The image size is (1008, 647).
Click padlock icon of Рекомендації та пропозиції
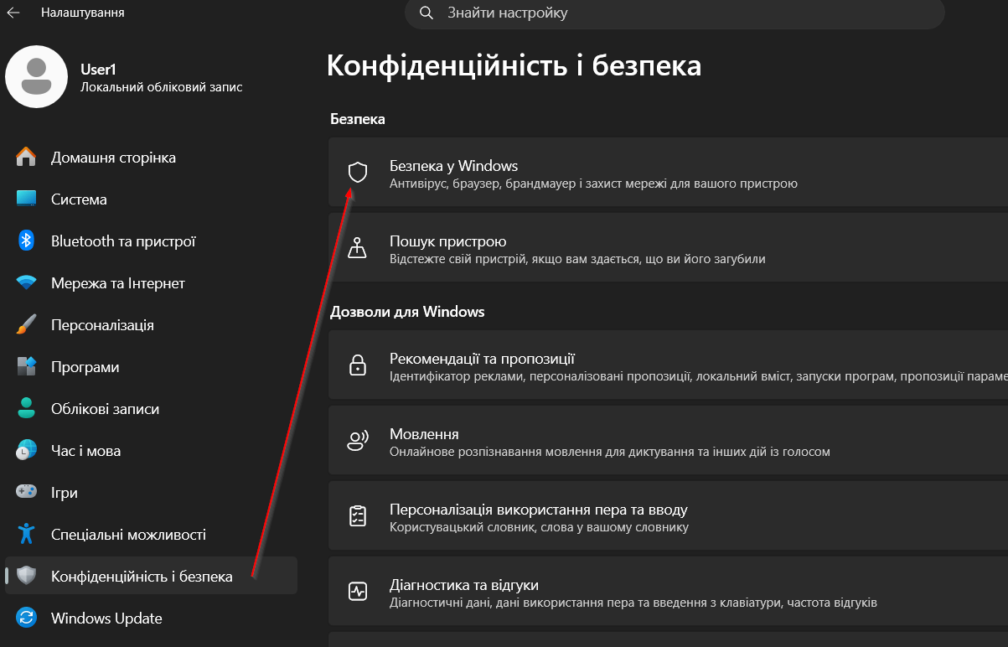point(358,365)
